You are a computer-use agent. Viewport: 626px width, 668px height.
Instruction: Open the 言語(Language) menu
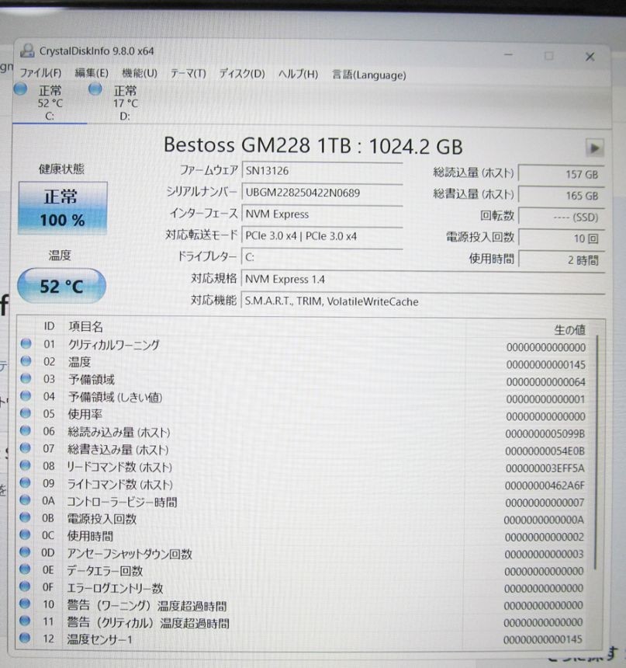[368, 75]
